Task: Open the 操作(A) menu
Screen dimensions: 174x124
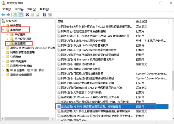Action: (19, 9)
